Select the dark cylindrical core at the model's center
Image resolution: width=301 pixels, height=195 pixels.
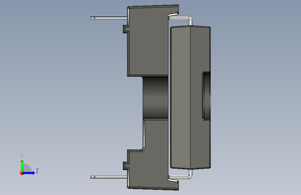click(156, 97)
